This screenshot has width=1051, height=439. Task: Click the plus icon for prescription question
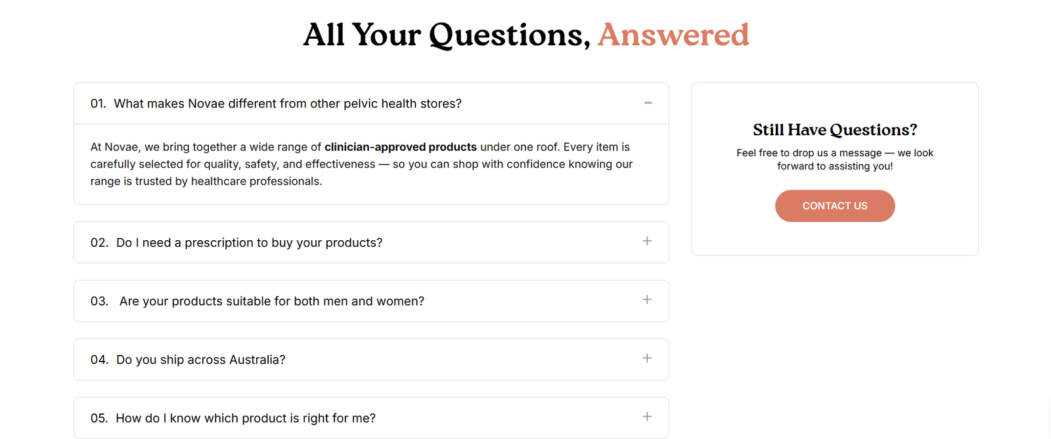[647, 241]
